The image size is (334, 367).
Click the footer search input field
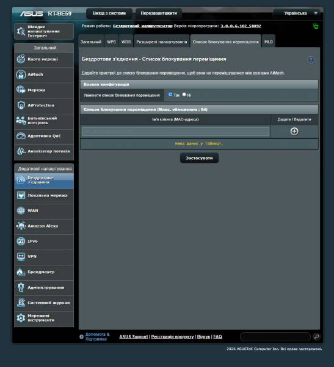click(275, 336)
